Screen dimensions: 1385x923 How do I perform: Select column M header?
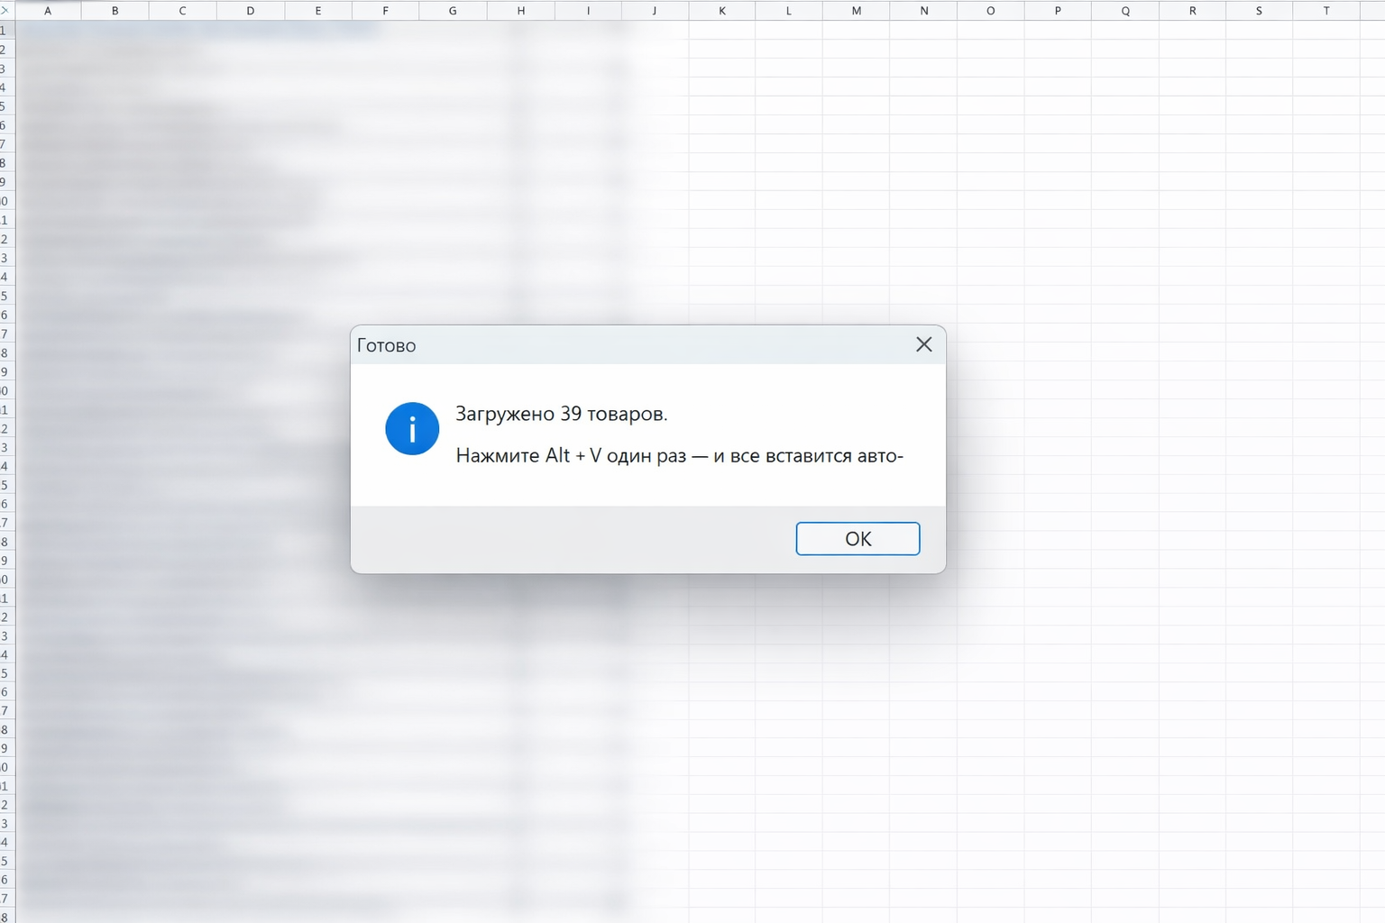click(856, 11)
